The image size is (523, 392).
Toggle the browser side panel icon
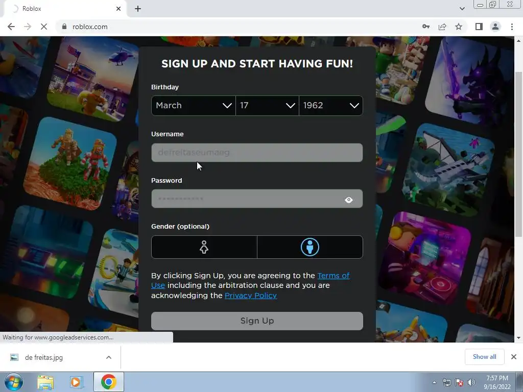click(479, 27)
